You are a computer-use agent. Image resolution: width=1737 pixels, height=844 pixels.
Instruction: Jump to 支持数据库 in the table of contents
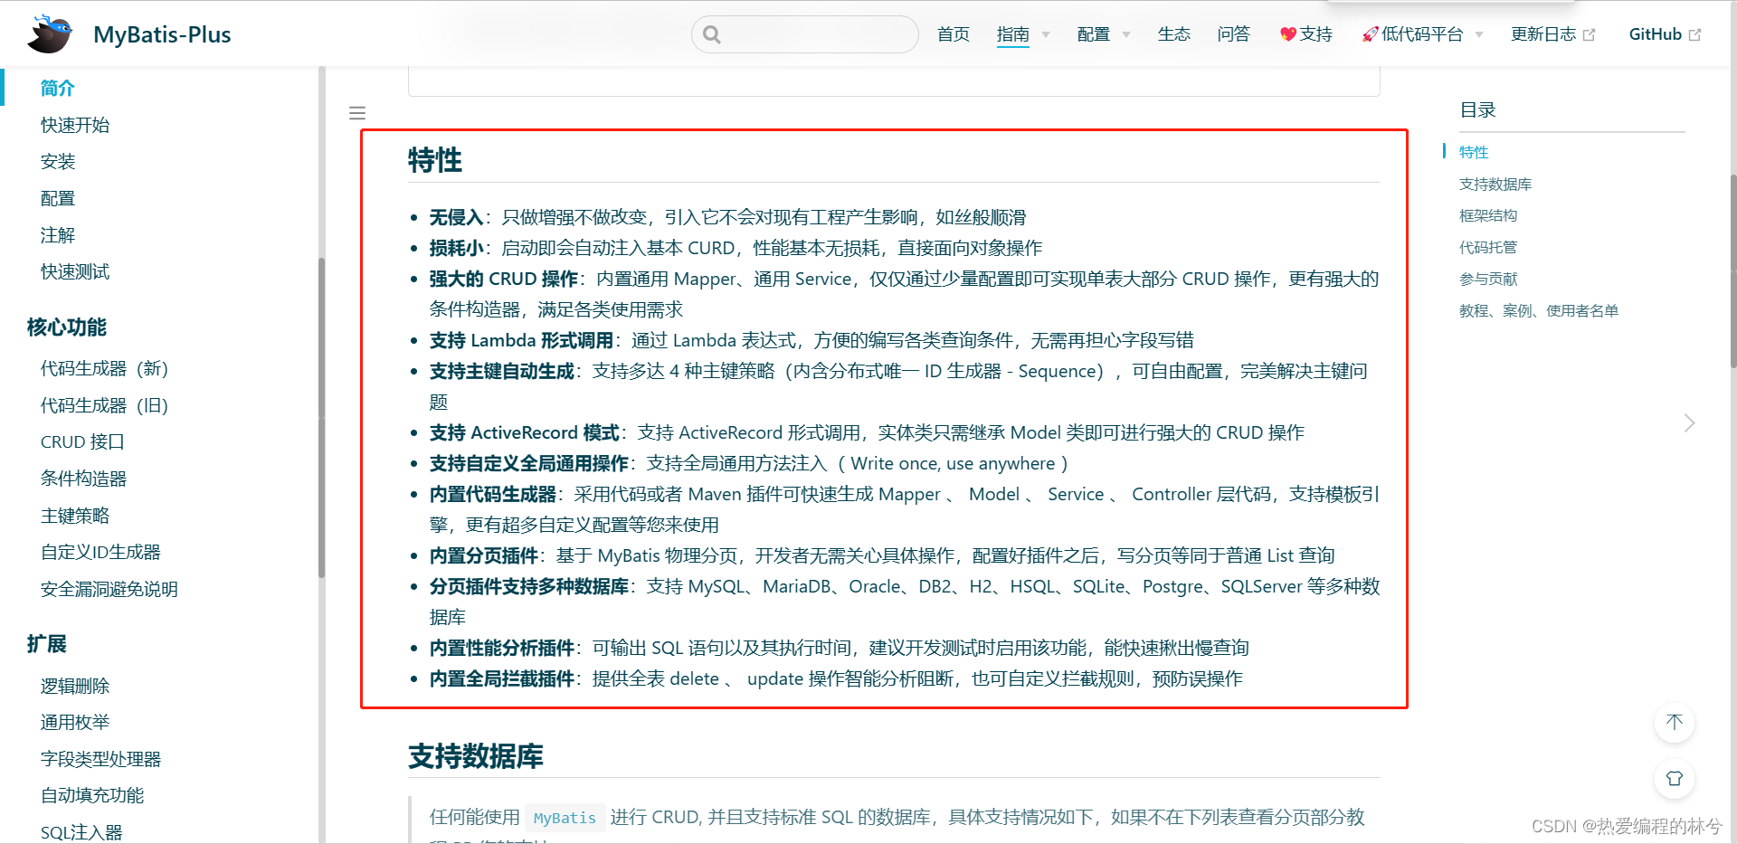tap(1495, 184)
